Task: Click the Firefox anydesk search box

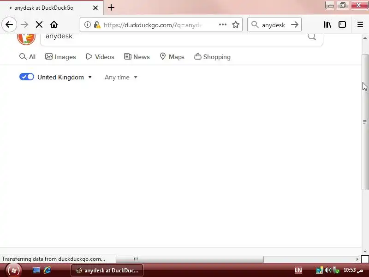Action: click(274, 25)
